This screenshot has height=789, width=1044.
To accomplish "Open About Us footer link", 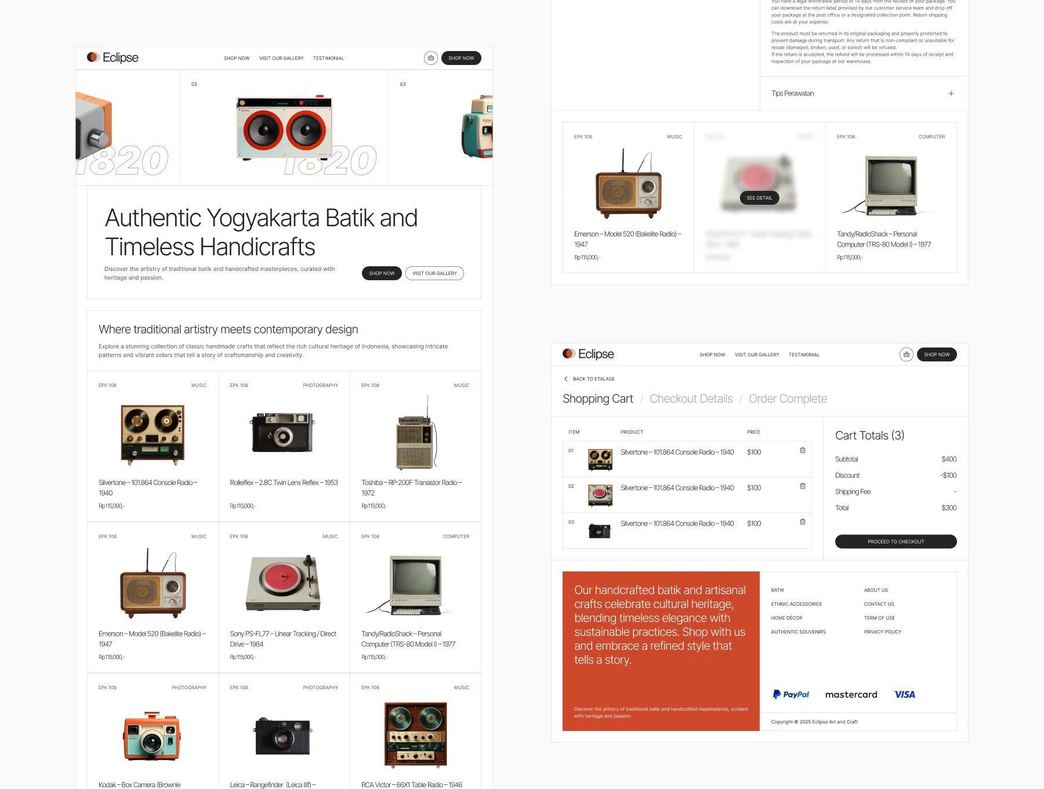I will coord(876,590).
